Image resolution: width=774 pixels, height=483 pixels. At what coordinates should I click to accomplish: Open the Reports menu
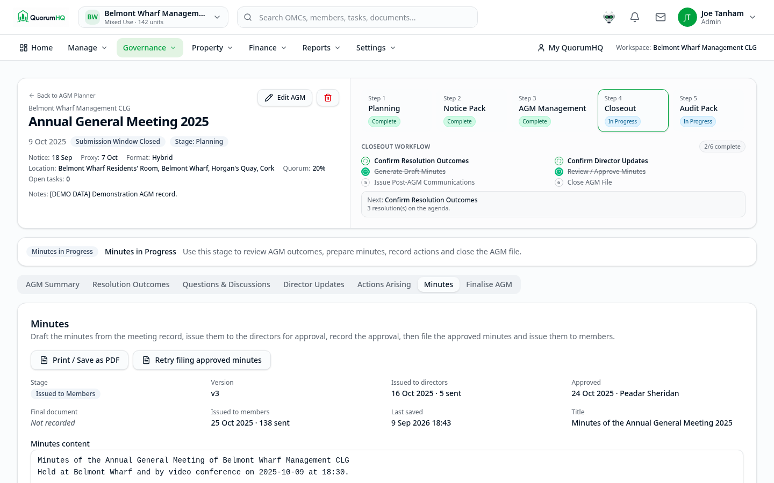(x=321, y=48)
